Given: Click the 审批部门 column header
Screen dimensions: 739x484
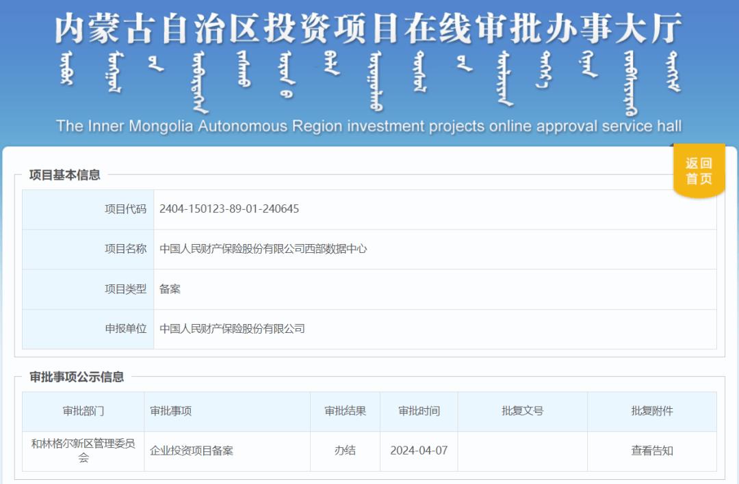Looking at the screenshot, I should [x=83, y=412].
